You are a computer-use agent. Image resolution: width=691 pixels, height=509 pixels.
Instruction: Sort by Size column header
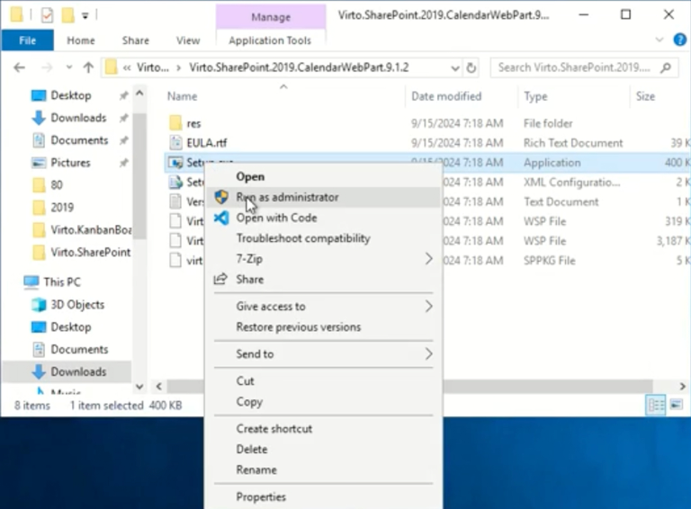pos(645,96)
